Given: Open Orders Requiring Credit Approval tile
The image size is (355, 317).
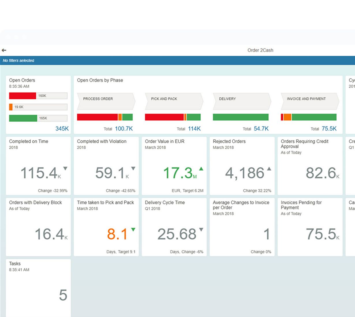Looking at the screenshot, I should (x=310, y=166).
